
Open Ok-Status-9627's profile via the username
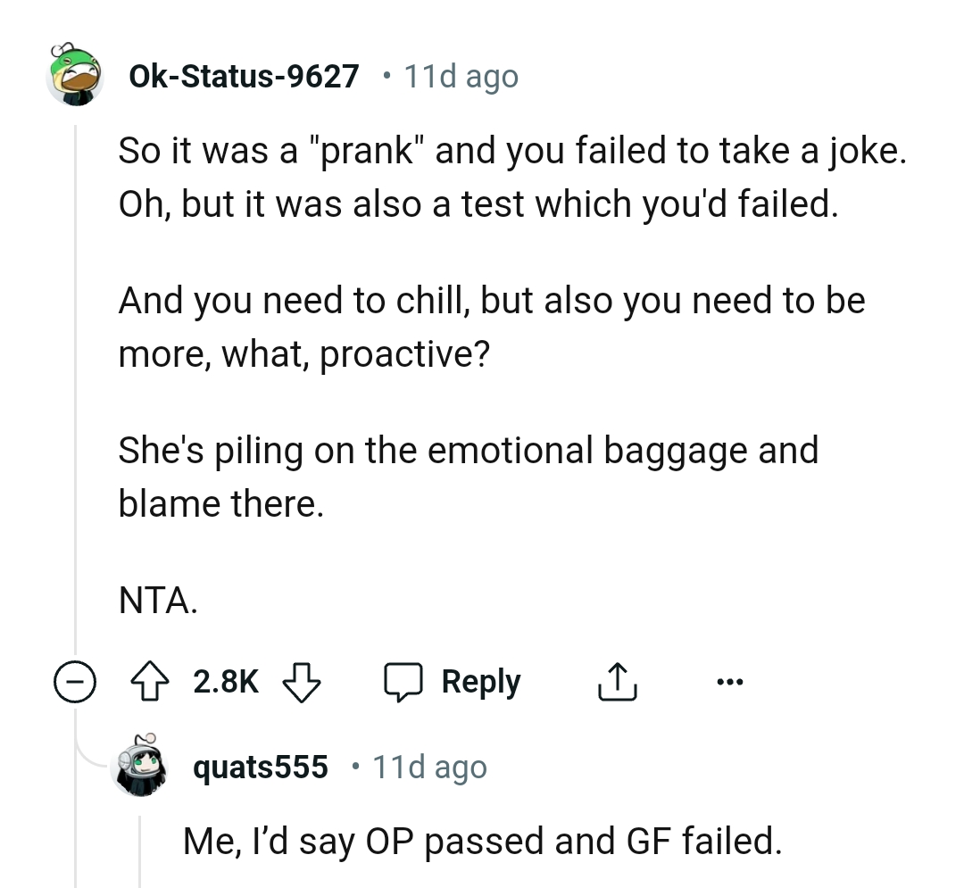click(245, 76)
